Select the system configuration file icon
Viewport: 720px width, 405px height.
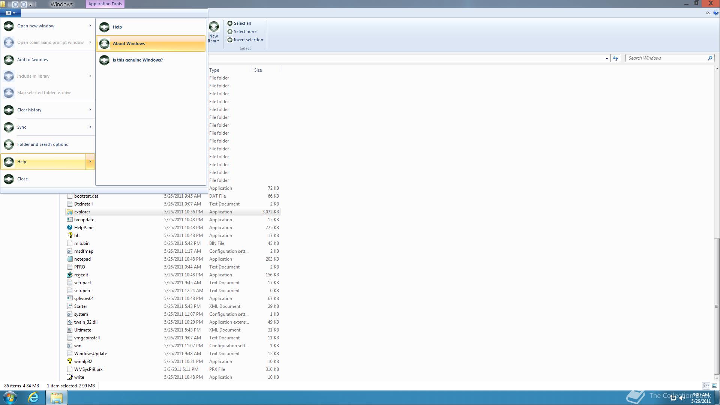[x=70, y=314]
